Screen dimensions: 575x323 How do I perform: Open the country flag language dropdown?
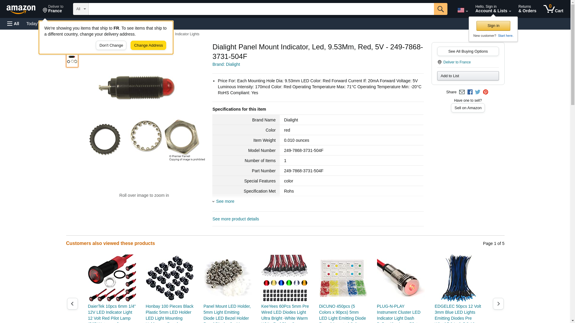point(462,10)
